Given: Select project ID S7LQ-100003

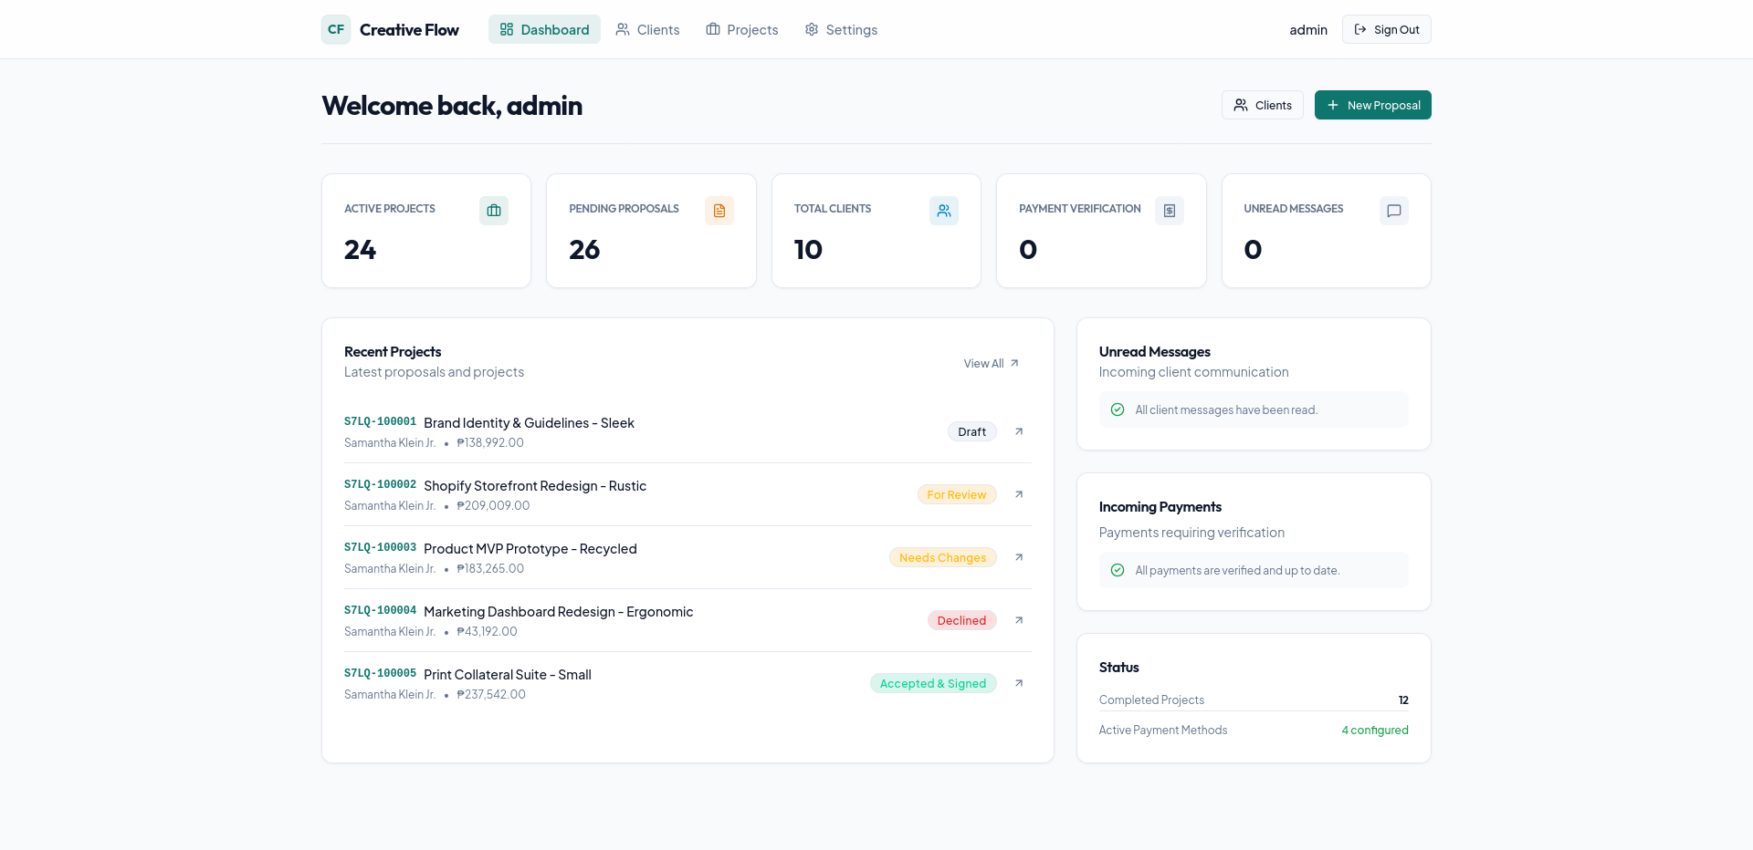Looking at the screenshot, I should 380,547.
